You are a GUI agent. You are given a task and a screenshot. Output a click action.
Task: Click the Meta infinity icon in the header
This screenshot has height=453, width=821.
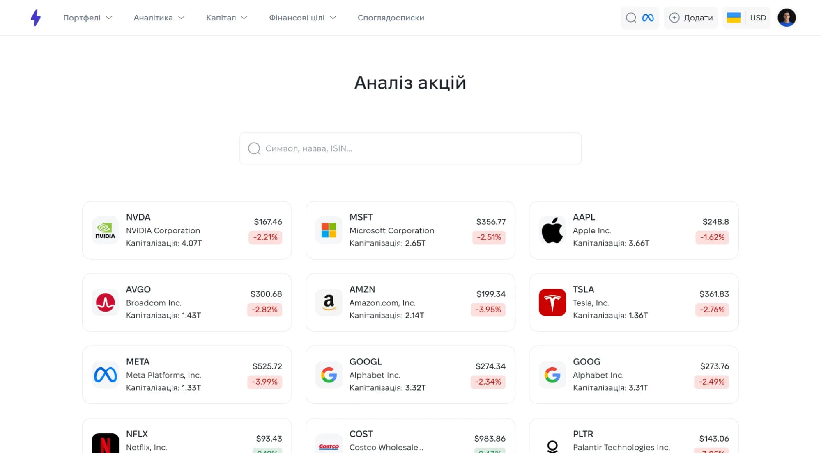click(x=648, y=18)
